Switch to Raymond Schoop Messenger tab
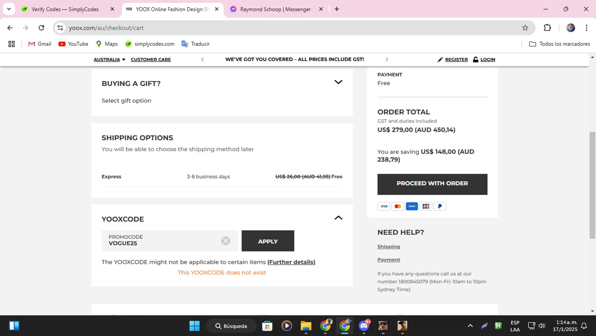Screen dimensions: 596x336 [x=275, y=9]
